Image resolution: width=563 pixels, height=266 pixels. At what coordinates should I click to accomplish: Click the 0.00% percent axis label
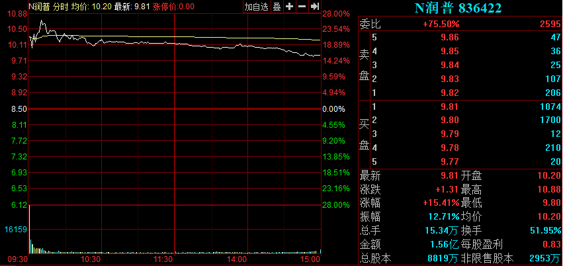point(333,109)
